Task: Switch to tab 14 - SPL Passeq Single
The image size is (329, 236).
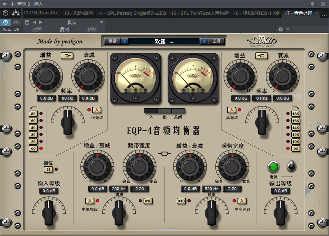Action: [x=132, y=13]
